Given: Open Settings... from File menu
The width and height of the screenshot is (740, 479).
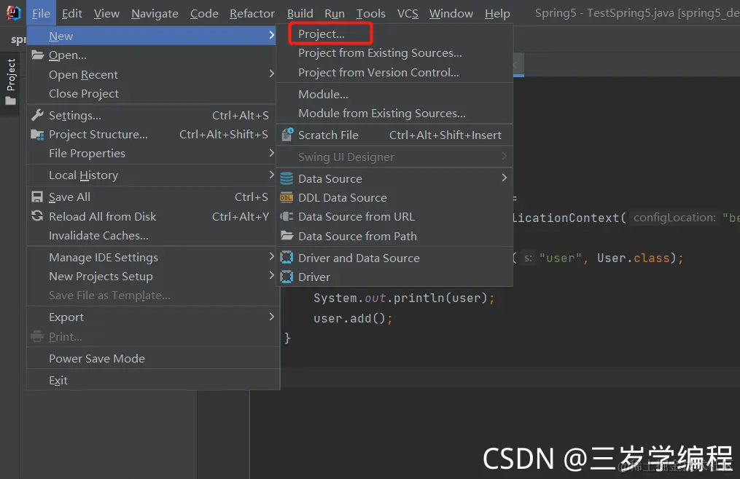Looking at the screenshot, I should click(x=152, y=116).
